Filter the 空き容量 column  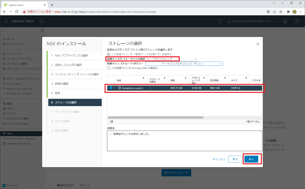point(225,78)
